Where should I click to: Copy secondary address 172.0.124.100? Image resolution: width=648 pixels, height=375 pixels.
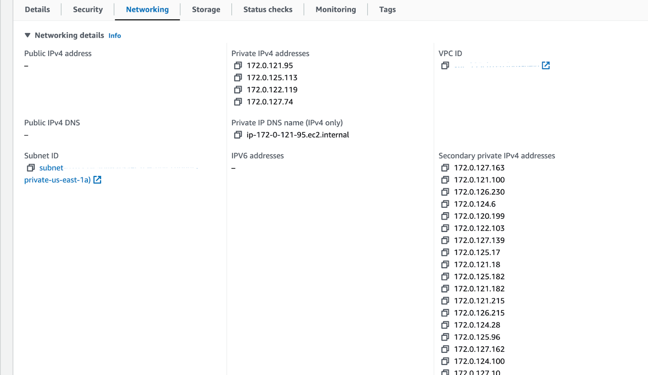(445, 362)
